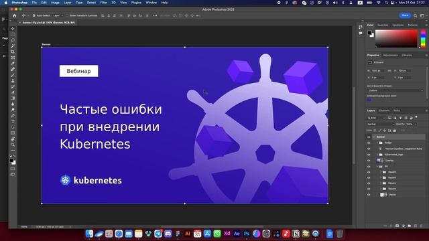Open the search icon beside Share
The height and width of the screenshot is (241, 429).
[x=416, y=15]
